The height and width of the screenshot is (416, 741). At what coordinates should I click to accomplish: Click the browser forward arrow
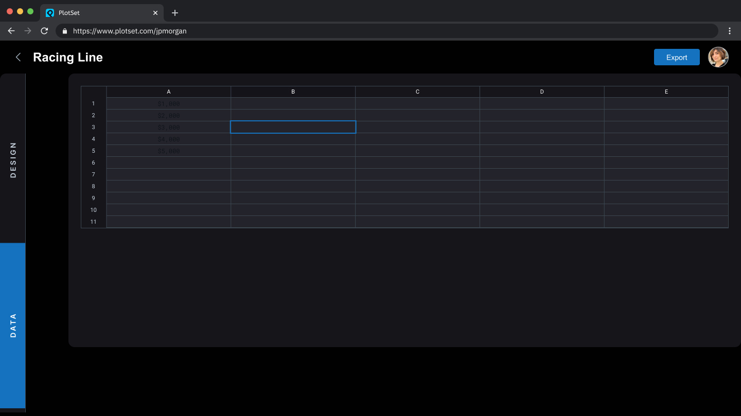click(x=28, y=31)
